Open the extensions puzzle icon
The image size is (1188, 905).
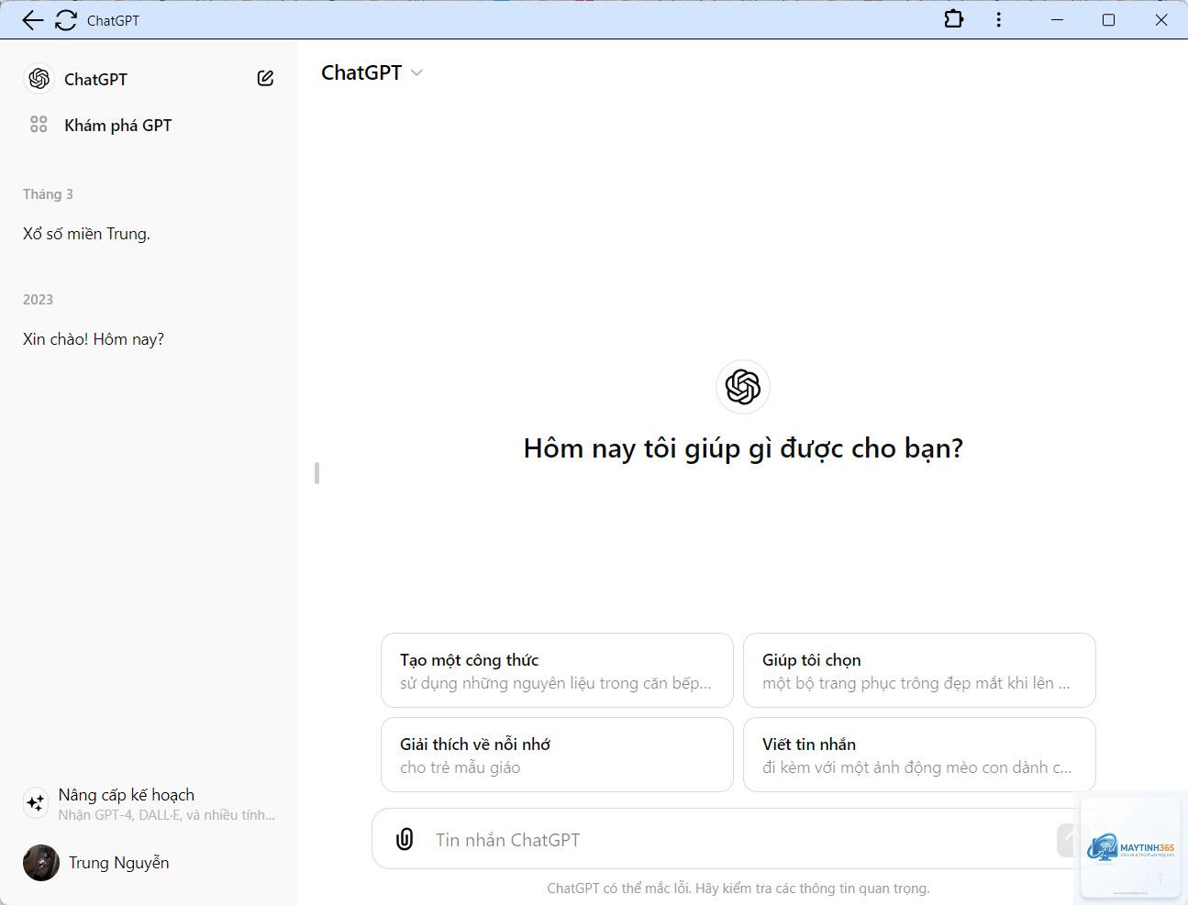pos(954,19)
